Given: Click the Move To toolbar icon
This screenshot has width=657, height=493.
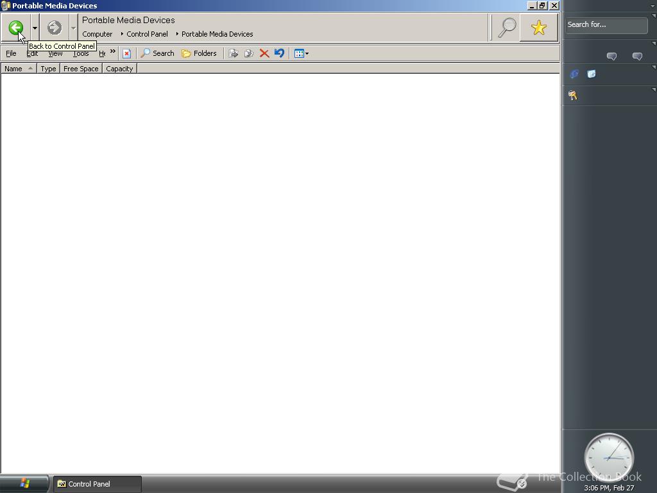Looking at the screenshot, I should (x=234, y=53).
